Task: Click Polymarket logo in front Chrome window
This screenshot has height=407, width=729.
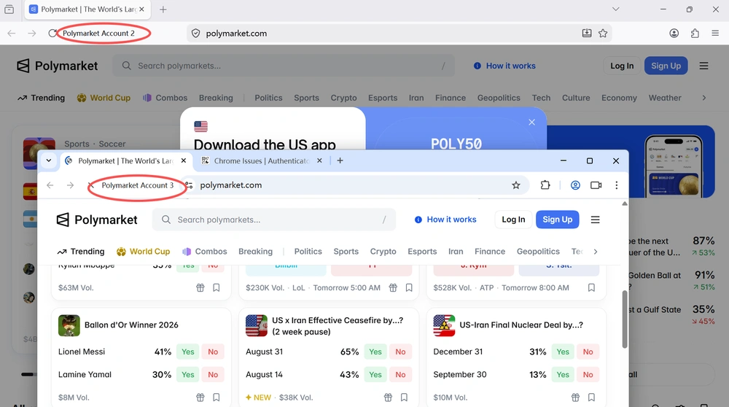Action: 97,220
